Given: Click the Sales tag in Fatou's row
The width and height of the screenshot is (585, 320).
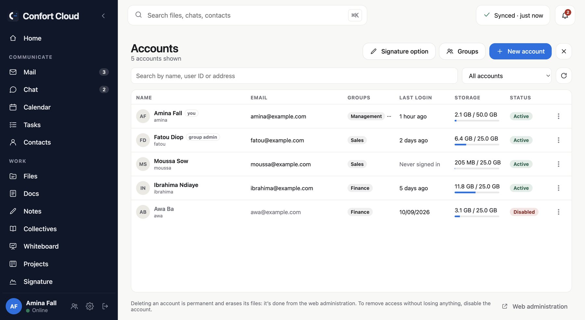Looking at the screenshot, I should coord(357,140).
